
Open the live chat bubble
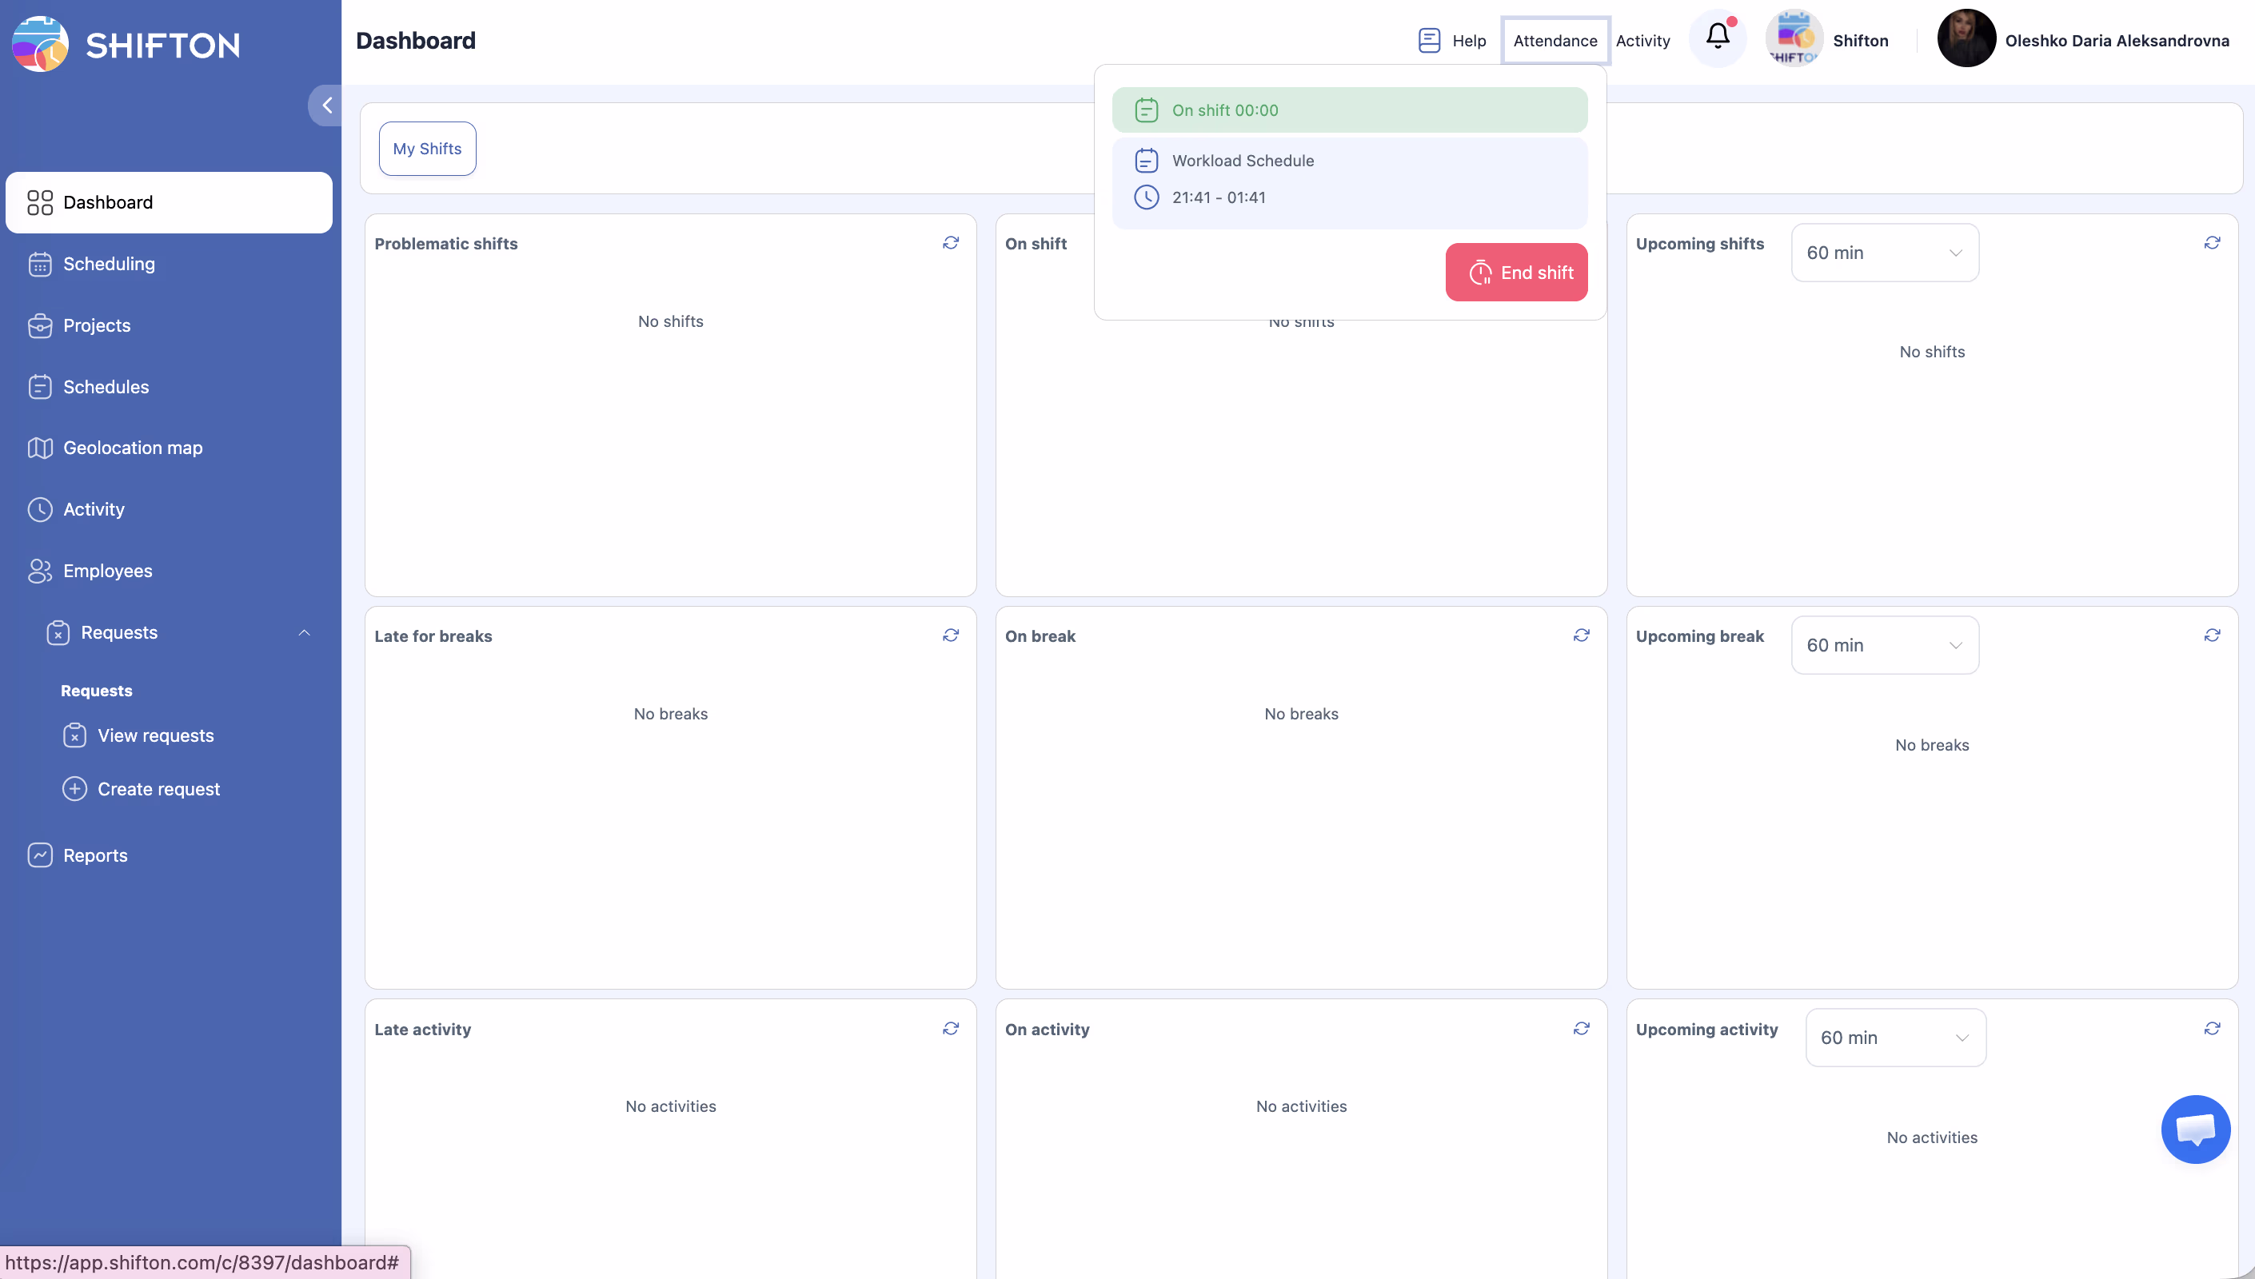point(2194,1129)
